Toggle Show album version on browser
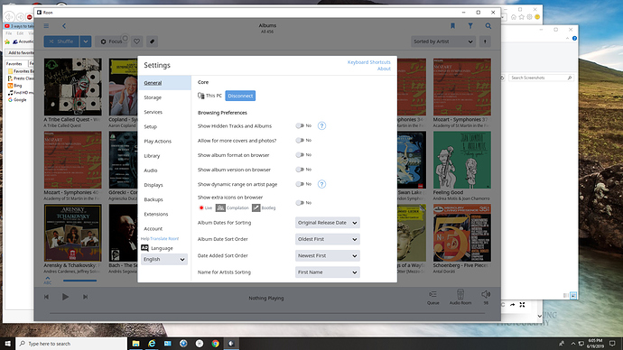The height and width of the screenshot is (350, 623). [300, 170]
